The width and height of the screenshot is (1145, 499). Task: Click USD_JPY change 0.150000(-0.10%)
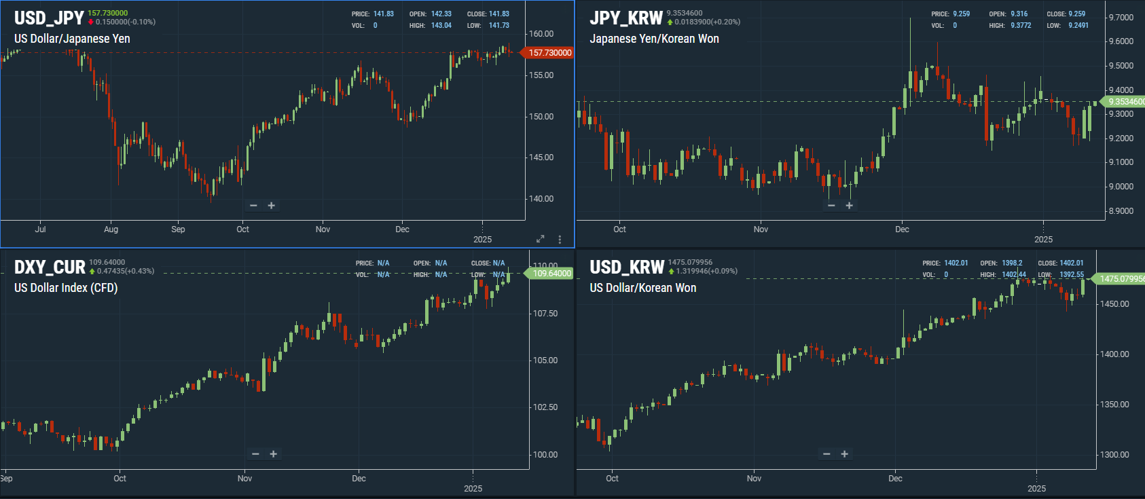click(x=126, y=22)
